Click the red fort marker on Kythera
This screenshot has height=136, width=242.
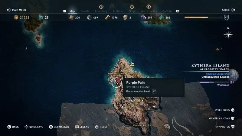(118, 79)
